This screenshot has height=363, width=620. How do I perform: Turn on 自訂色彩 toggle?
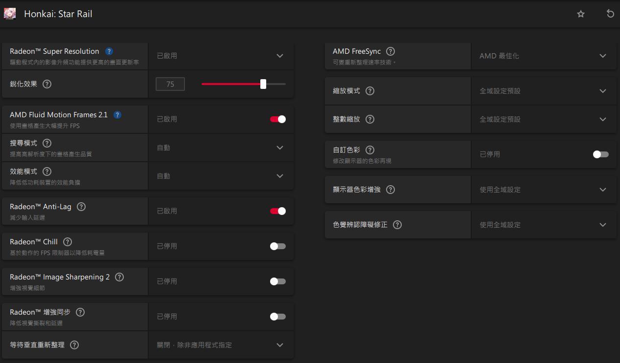click(x=601, y=154)
